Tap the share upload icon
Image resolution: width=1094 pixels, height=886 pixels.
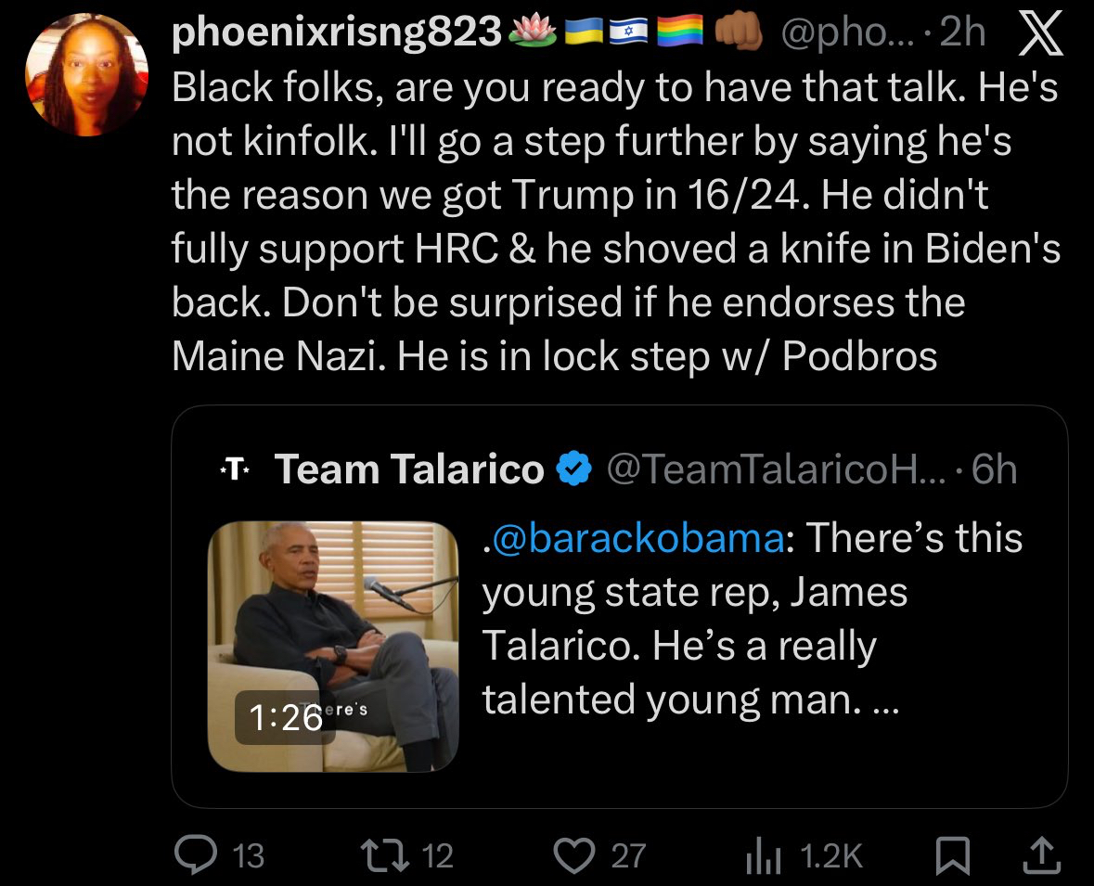1041,854
